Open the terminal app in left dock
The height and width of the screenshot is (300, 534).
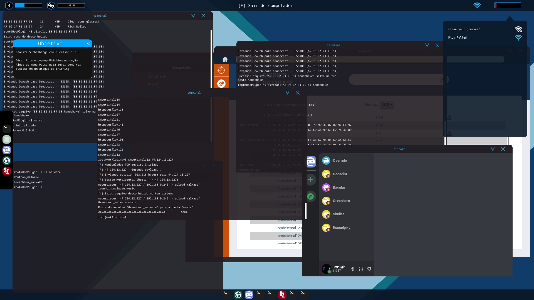(x=6, y=128)
